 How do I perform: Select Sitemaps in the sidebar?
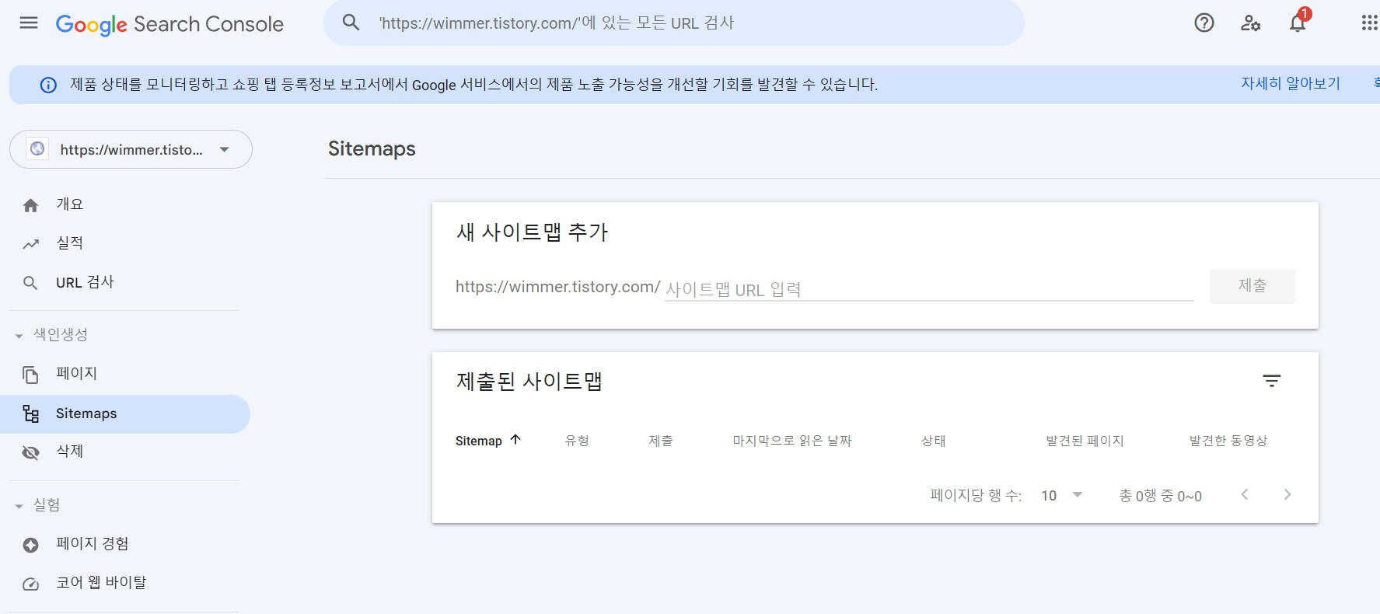tap(125, 413)
